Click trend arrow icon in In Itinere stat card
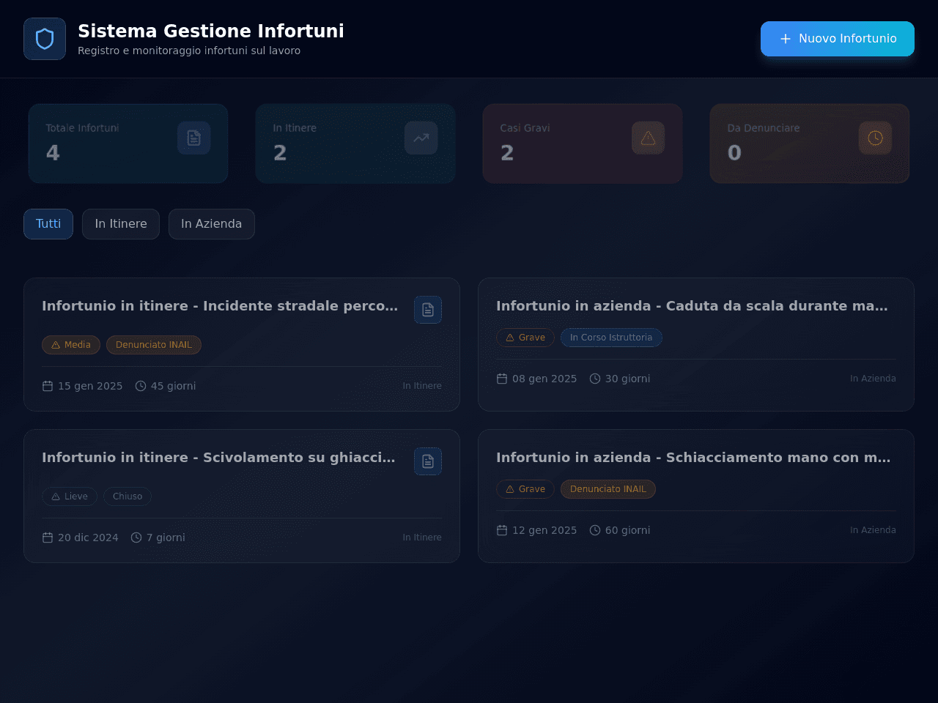938x703 pixels. (x=421, y=138)
